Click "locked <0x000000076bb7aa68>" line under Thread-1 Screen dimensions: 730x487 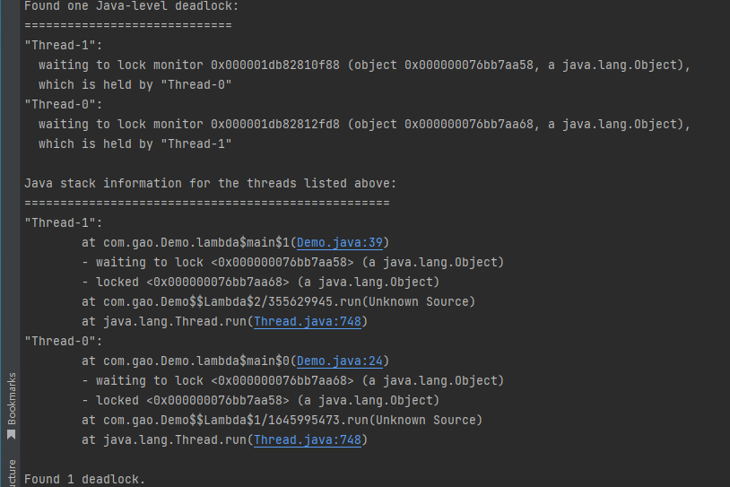261,283
